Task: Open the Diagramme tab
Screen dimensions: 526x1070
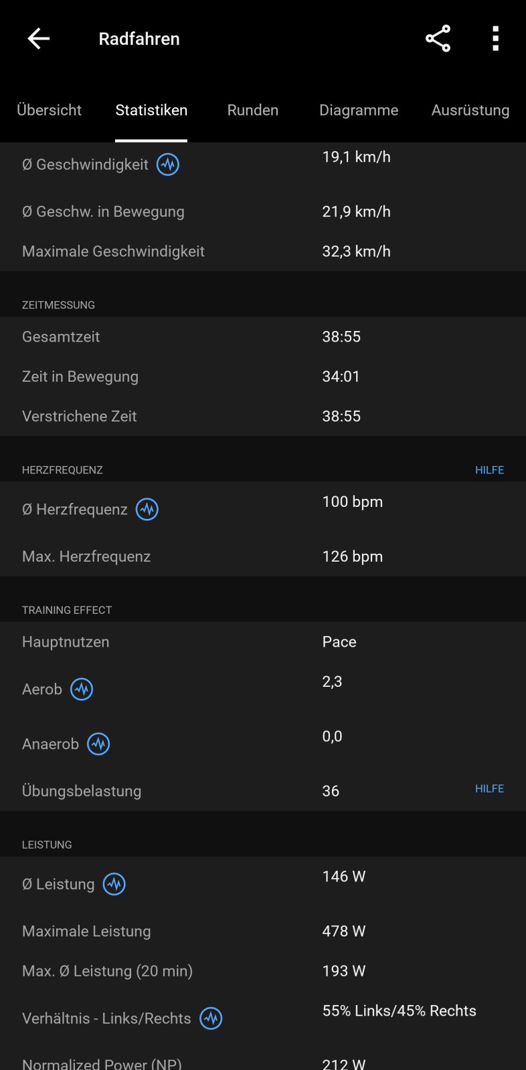Action: 359,110
